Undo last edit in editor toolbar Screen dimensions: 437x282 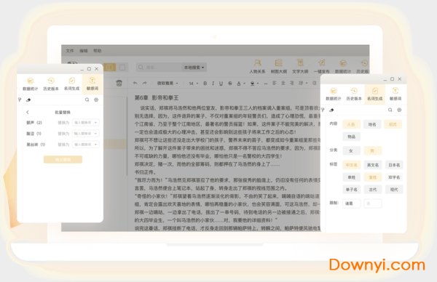click(x=135, y=83)
